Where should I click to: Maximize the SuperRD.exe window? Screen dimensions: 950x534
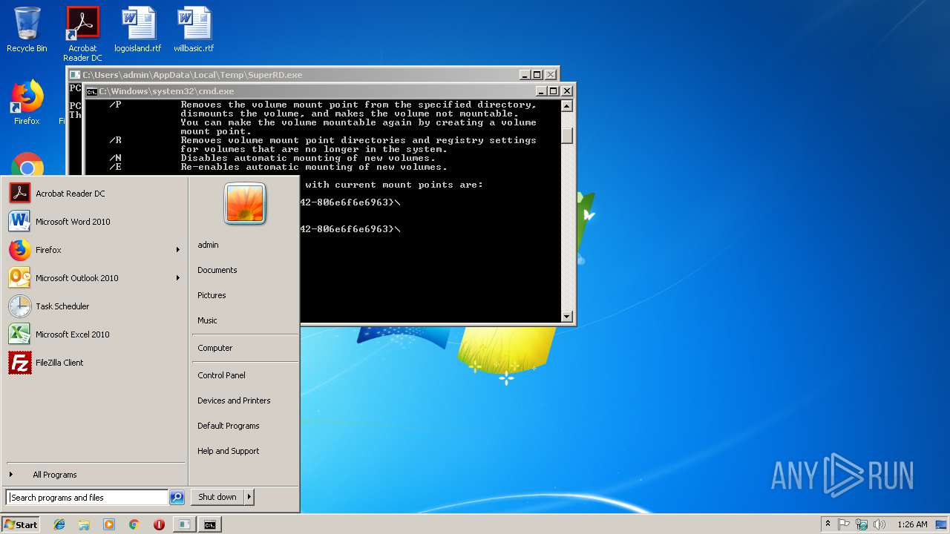[537, 75]
